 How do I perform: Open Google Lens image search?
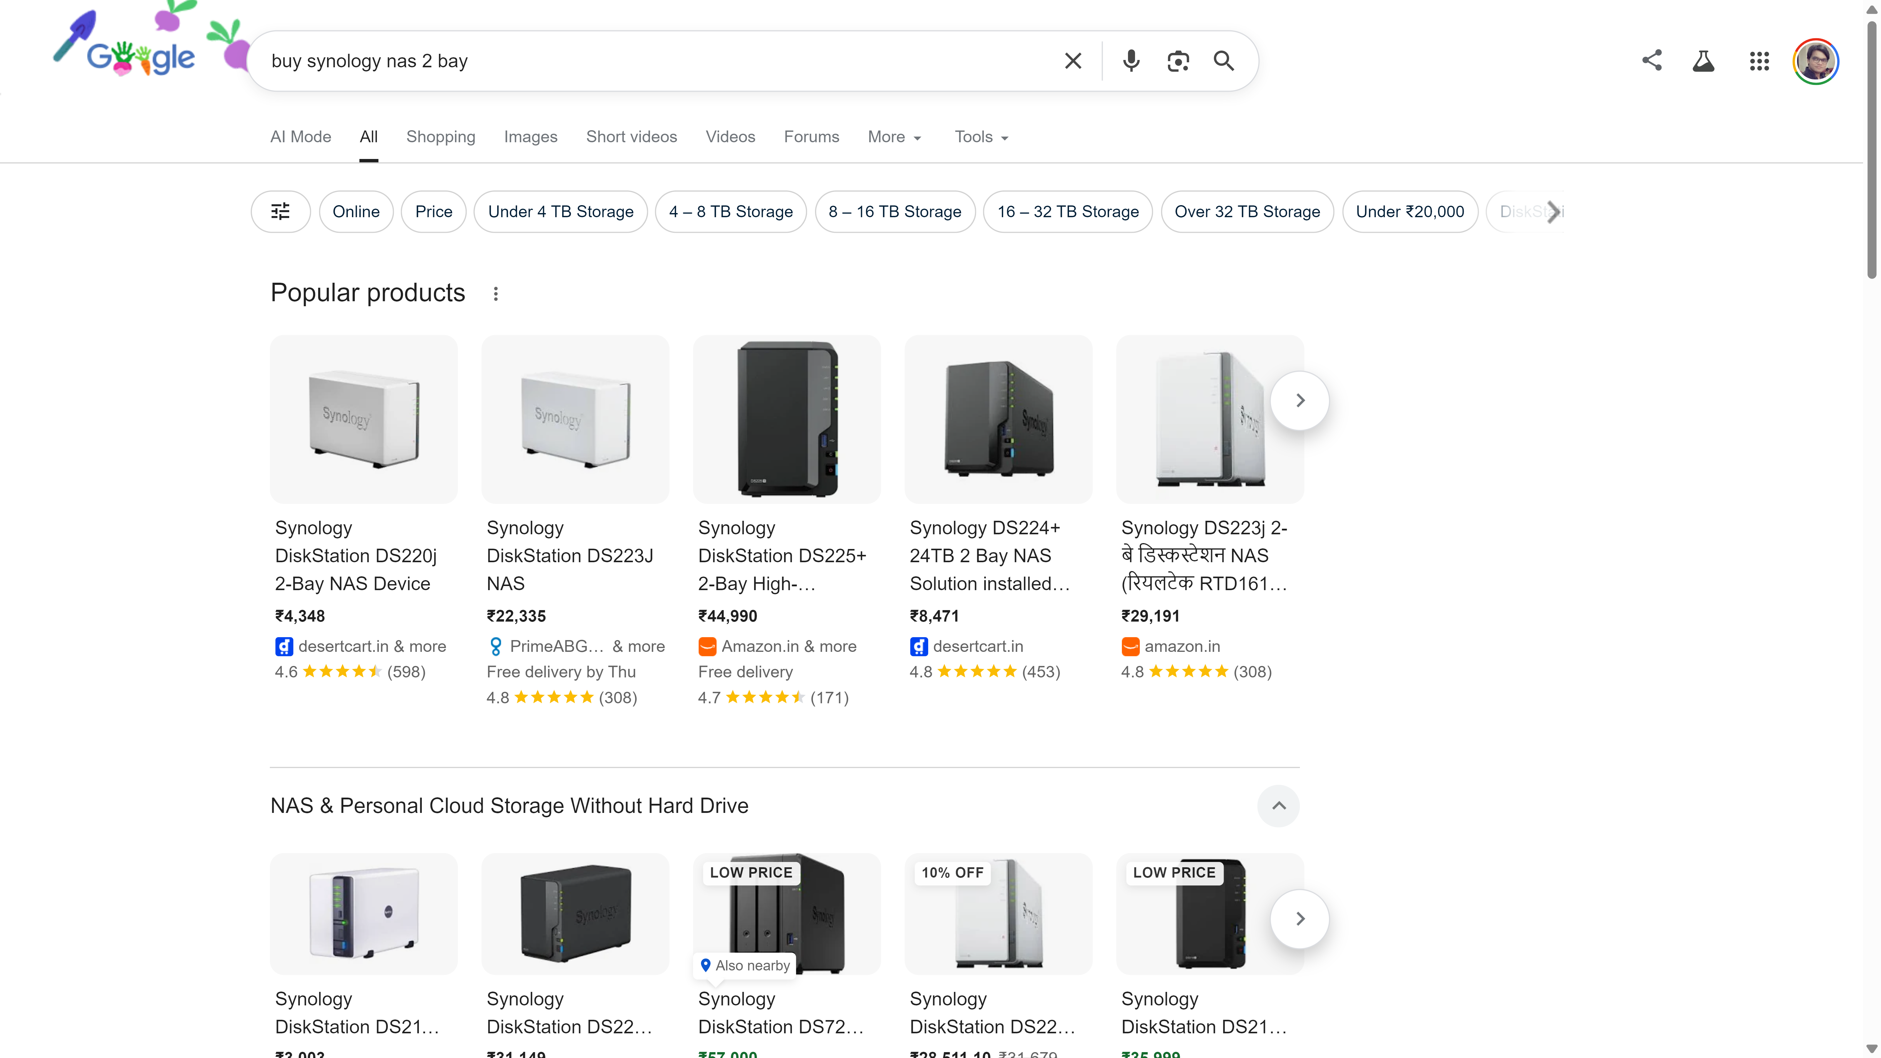(x=1178, y=61)
